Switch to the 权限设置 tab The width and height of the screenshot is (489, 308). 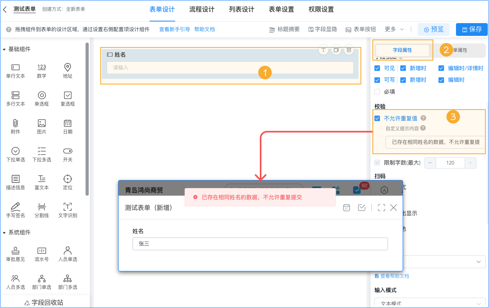321,10
